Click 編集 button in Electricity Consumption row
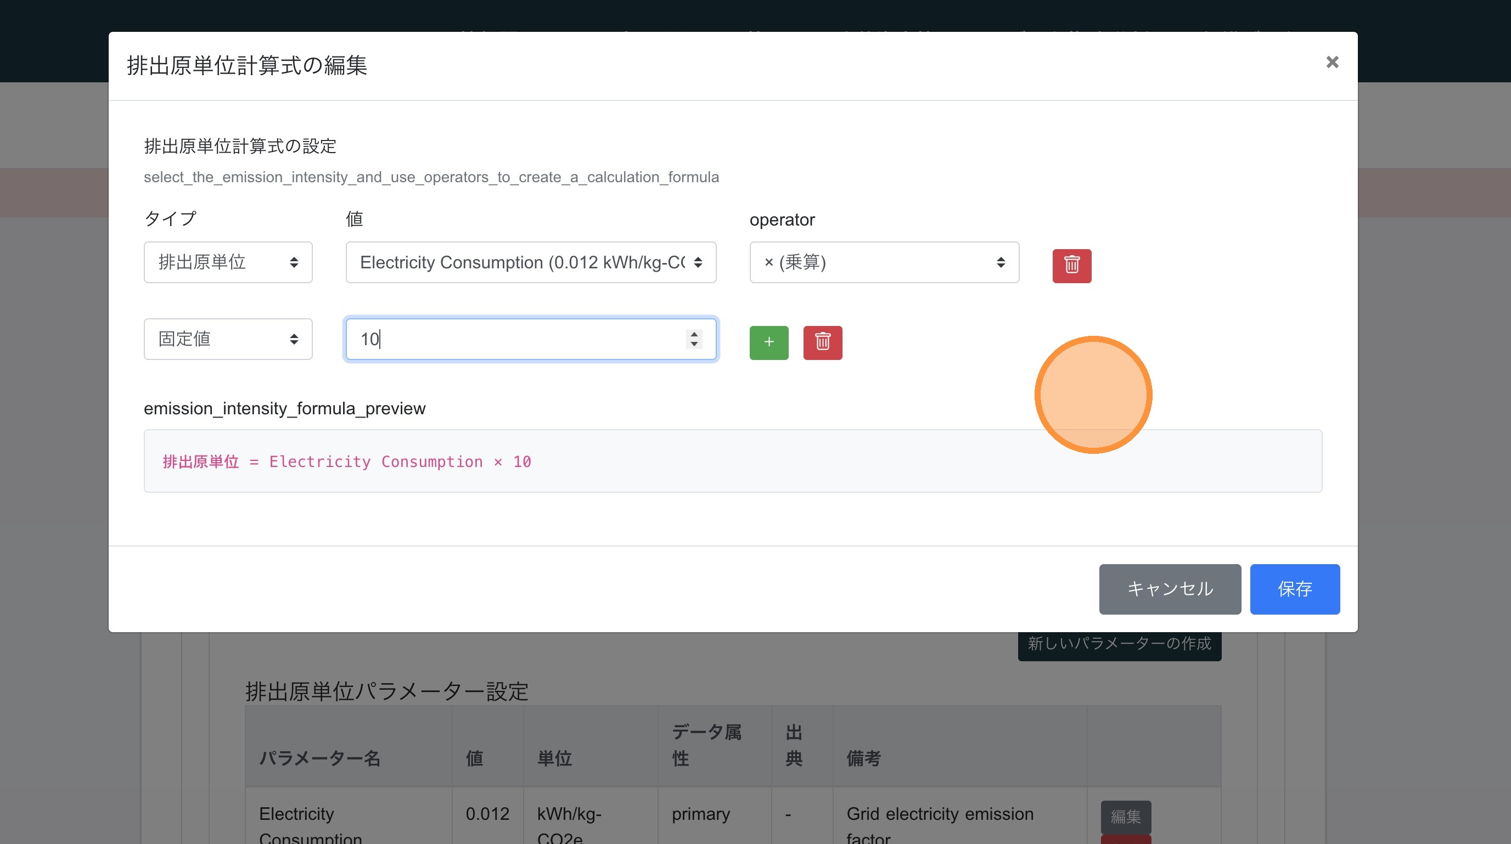This screenshot has height=844, width=1511. click(1125, 816)
